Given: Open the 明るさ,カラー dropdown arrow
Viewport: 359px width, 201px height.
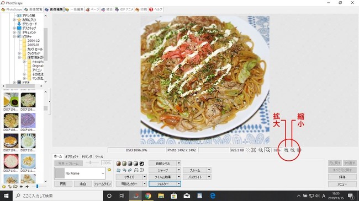Looking at the screenshot, I should (x=145, y=183).
